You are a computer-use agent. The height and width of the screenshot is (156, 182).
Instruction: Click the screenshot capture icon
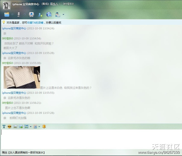point(26,126)
